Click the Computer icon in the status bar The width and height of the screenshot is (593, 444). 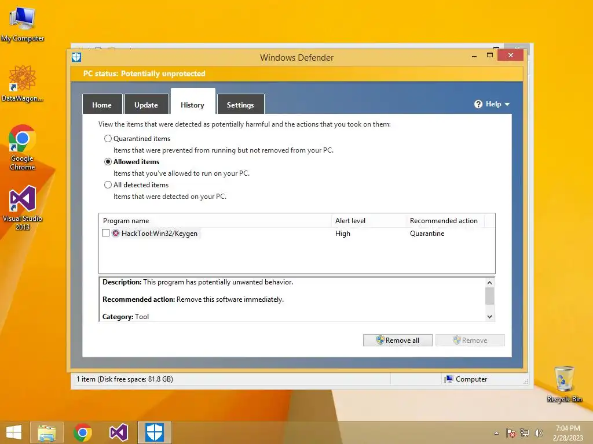tap(449, 379)
